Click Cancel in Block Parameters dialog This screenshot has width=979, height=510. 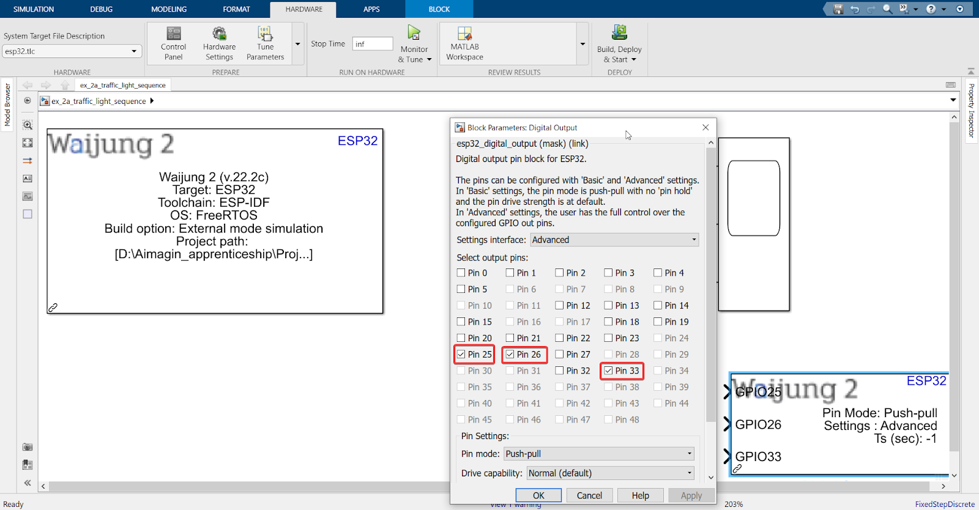point(589,495)
